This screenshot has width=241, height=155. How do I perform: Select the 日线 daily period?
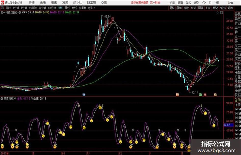pos(60,8)
